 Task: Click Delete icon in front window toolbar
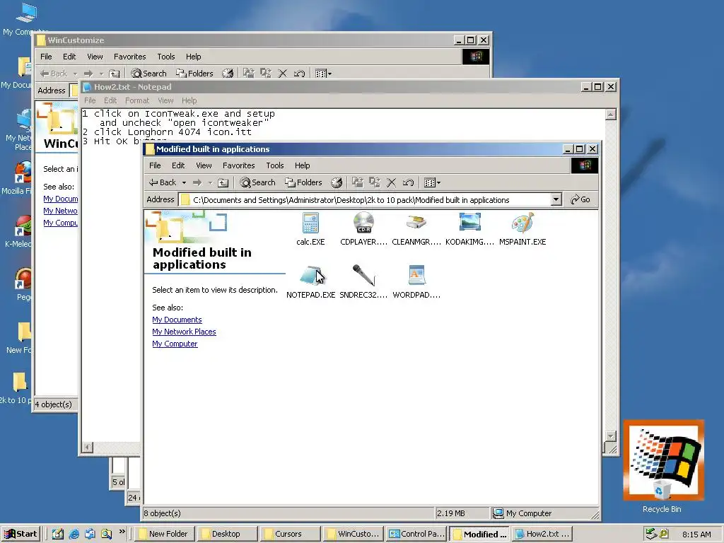[x=391, y=183]
